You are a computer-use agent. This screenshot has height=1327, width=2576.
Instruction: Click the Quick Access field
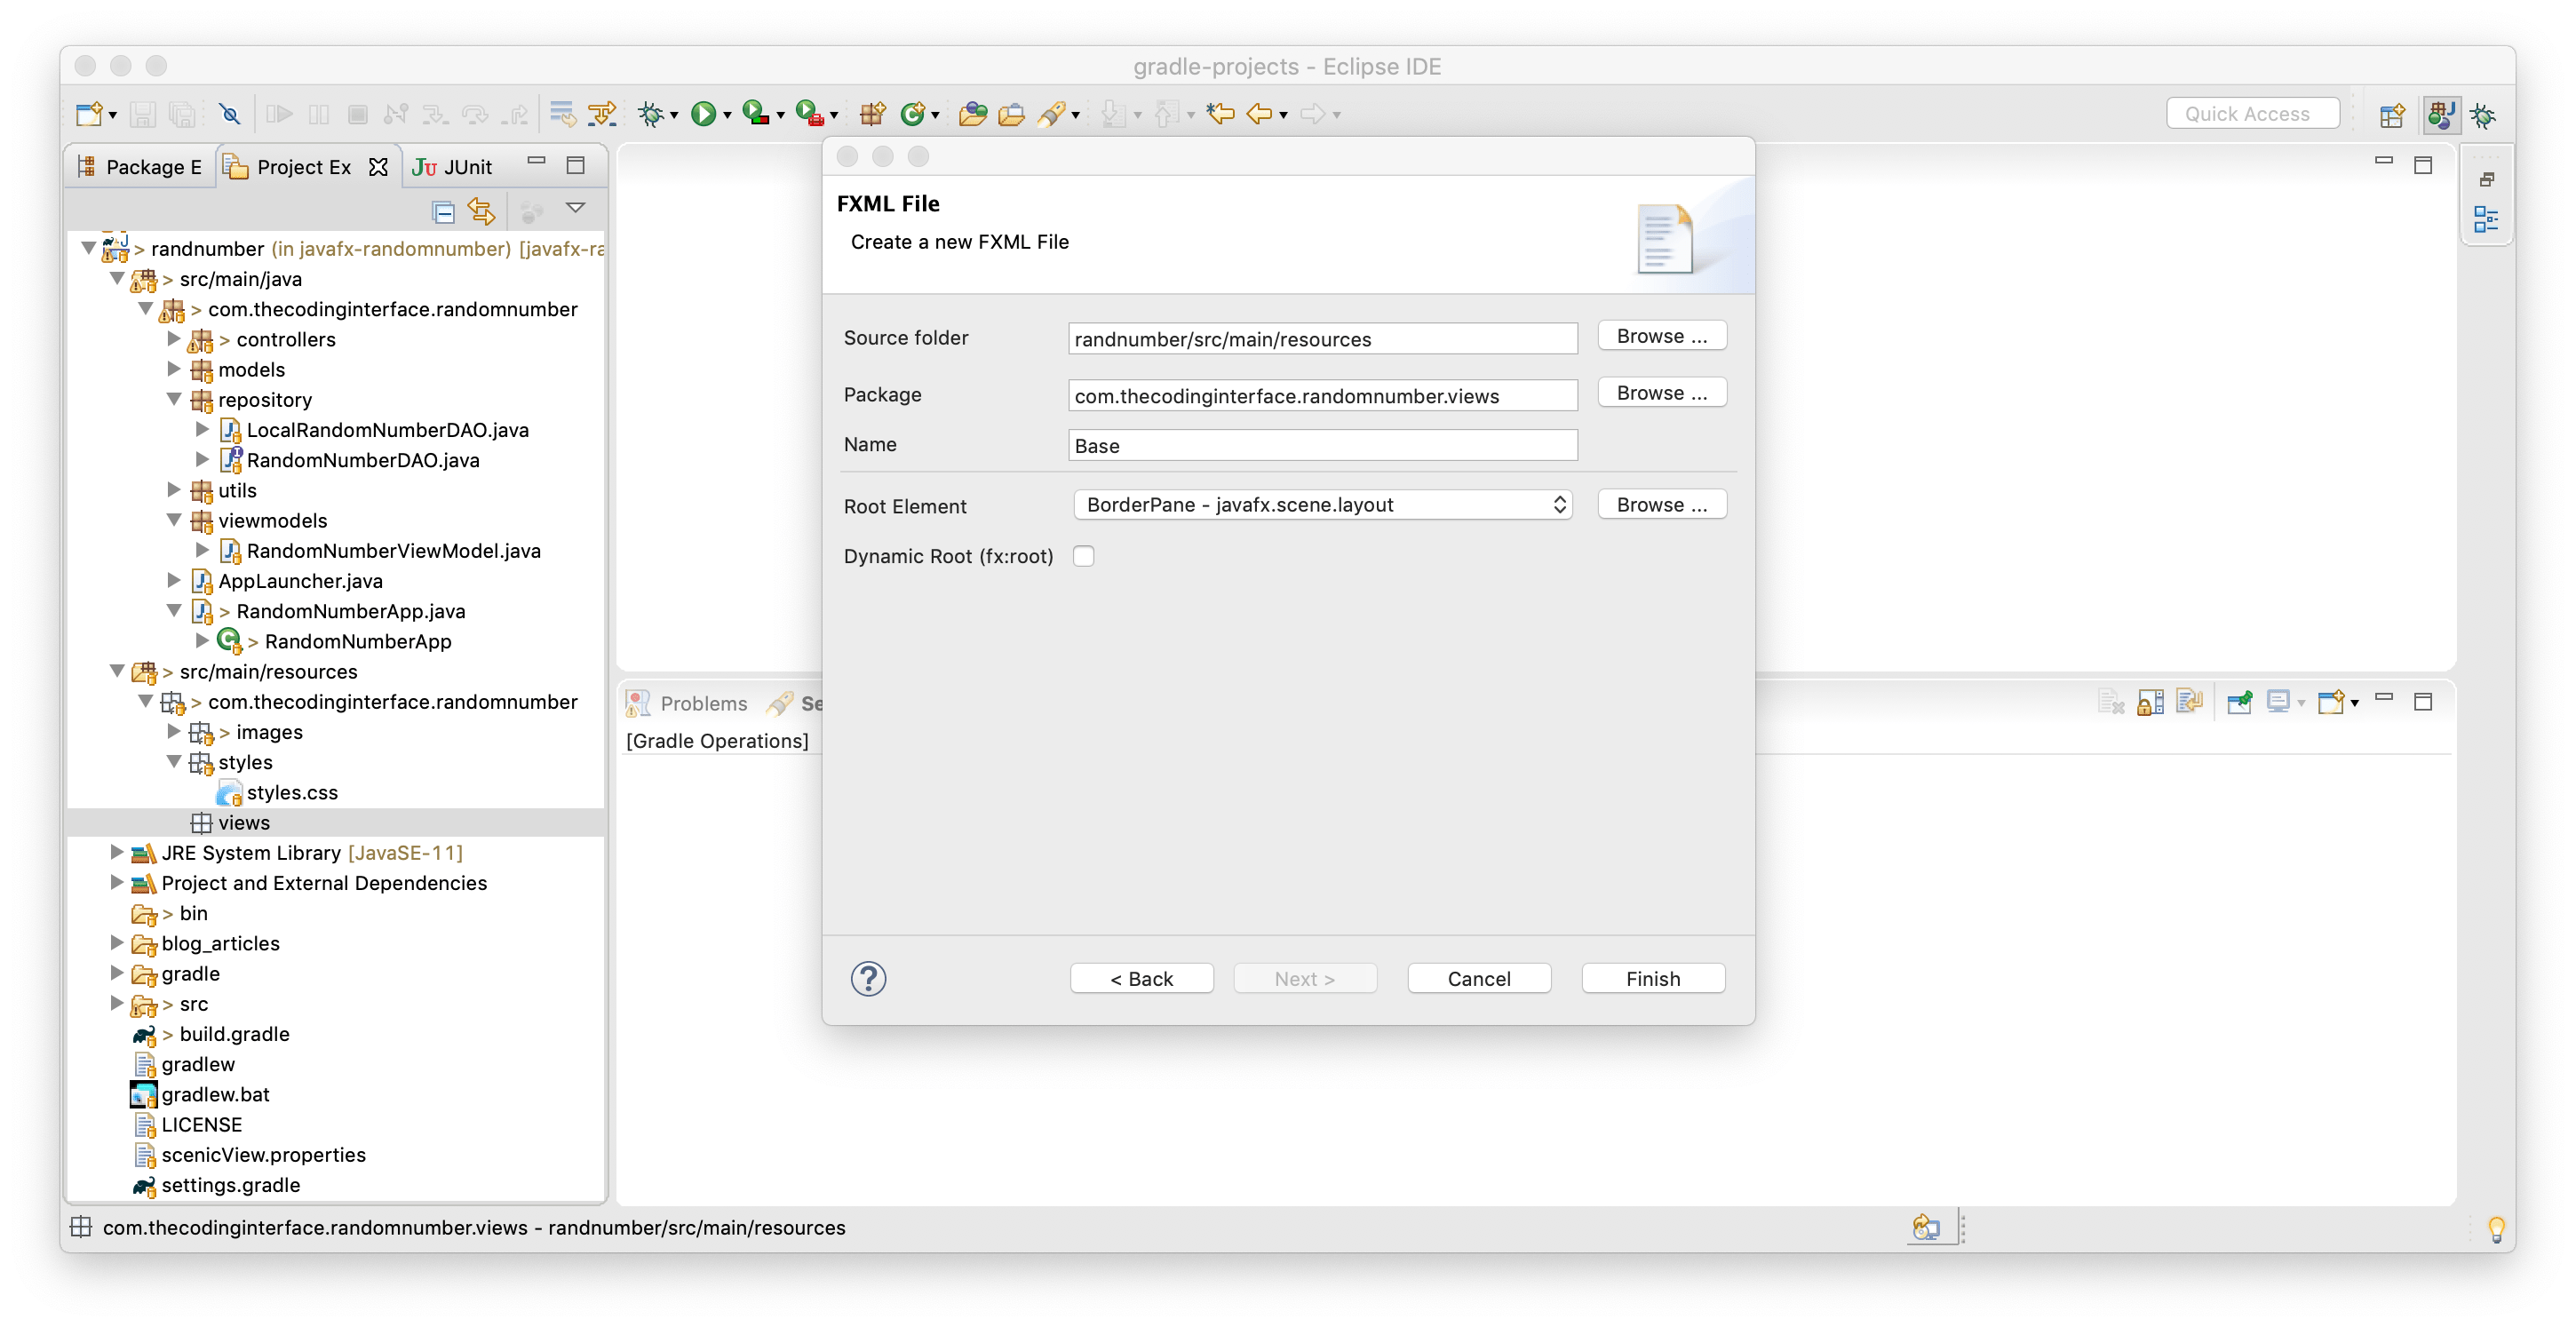(x=2252, y=112)
